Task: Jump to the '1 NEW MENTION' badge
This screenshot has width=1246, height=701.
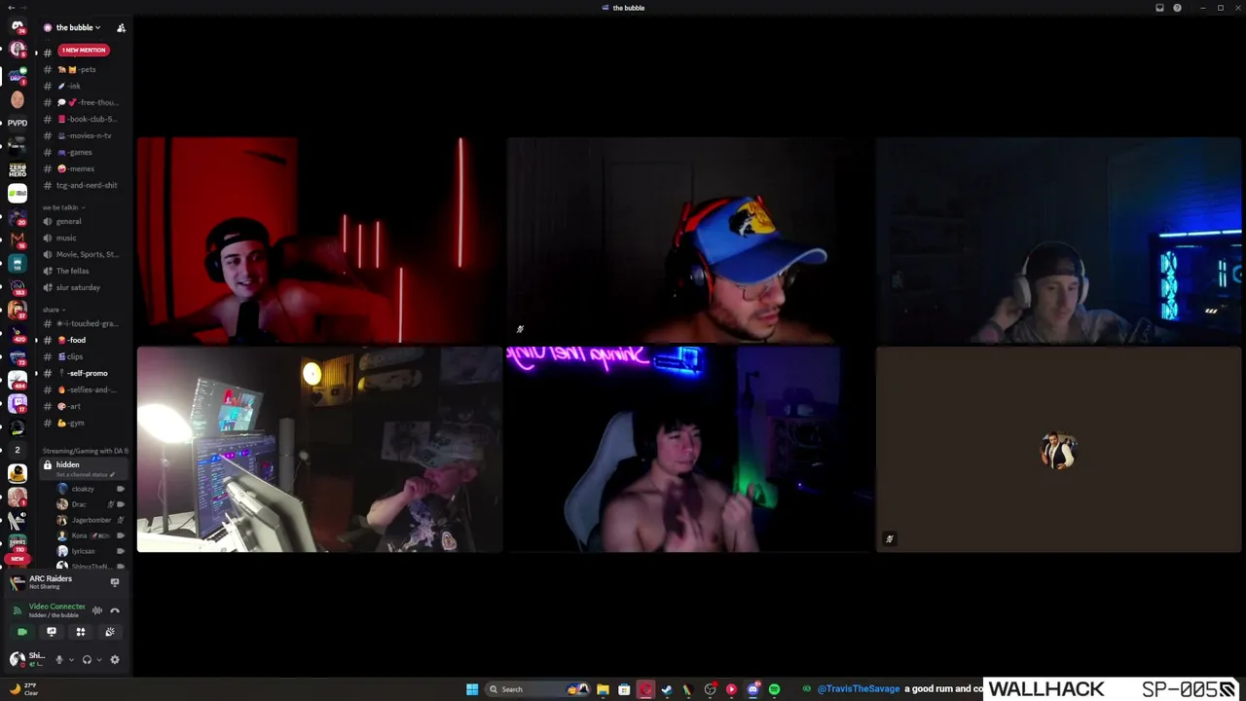Action: 83,50
